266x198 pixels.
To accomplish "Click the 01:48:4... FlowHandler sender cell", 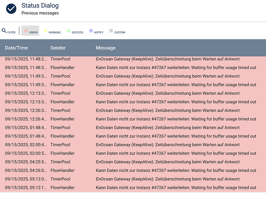I will click(x=62, y=136).
